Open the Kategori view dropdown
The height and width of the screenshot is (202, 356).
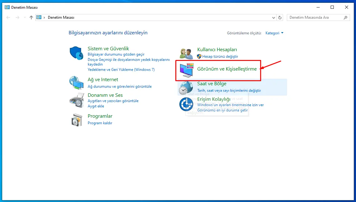point(275,33)
